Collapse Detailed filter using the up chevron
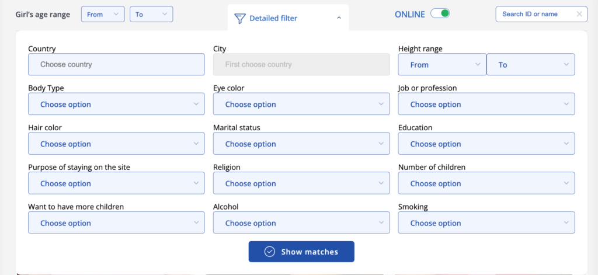Screen dimensions: 598x275 339,18
